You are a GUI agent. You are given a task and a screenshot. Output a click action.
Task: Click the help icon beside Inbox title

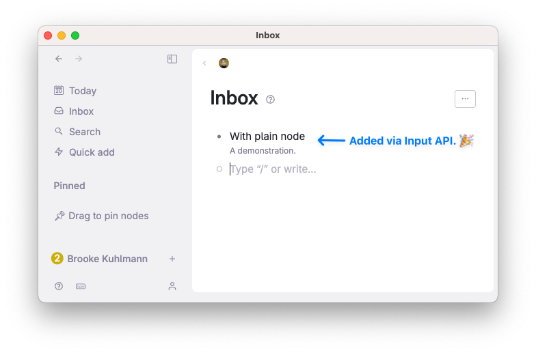(x=271, y=100)
